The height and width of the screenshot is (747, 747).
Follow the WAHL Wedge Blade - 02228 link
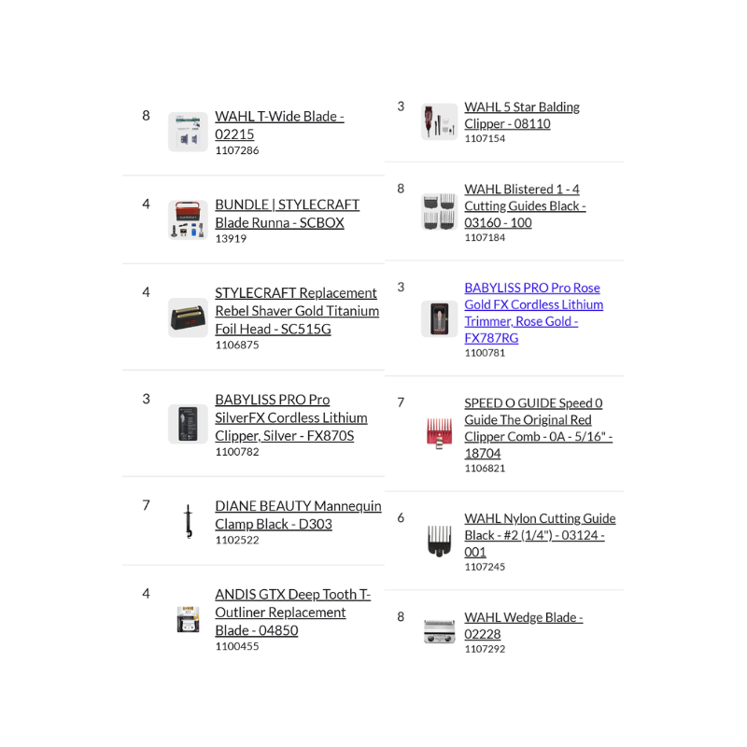[x=523, y=626]
